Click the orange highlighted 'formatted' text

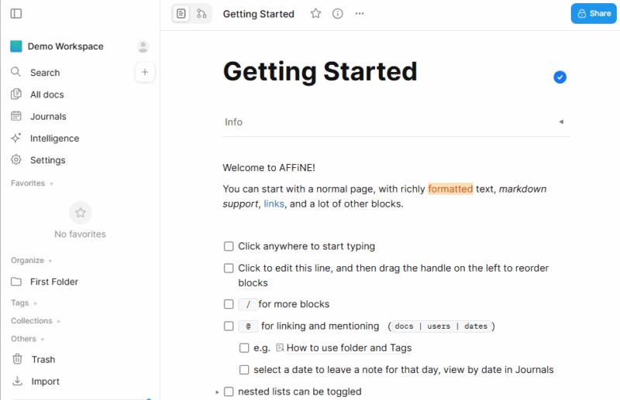pos(449,189)
